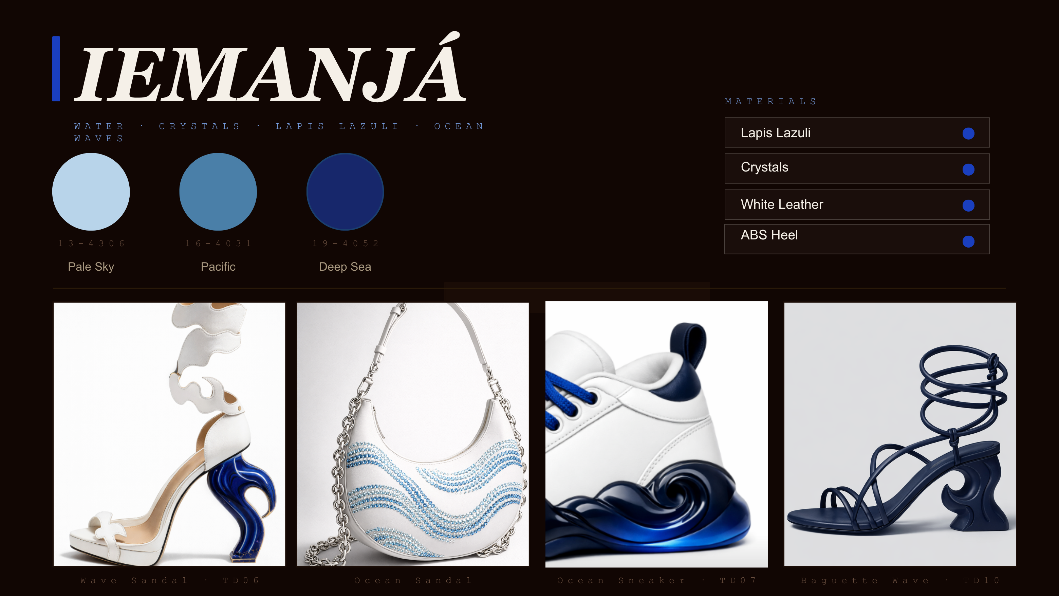Click the ABS Heel material label
Image resolution: width=1059 pixels, height=596 pixels.
tap(769, 235)
